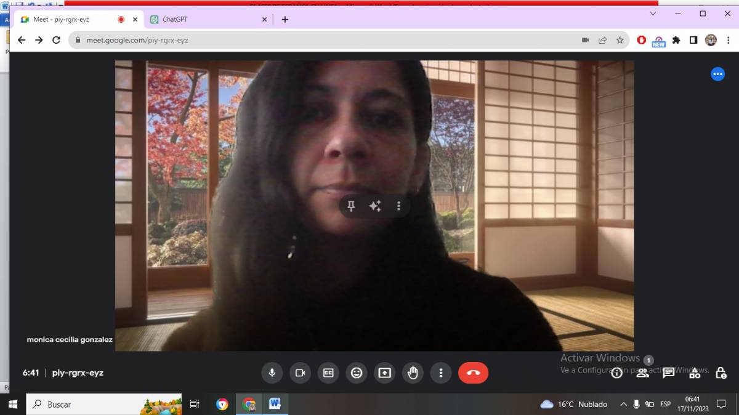Image resolution: width=739 pixels, height=415 pixels.
Task: View site information lock icon
Action: click(x=78, y=40)
